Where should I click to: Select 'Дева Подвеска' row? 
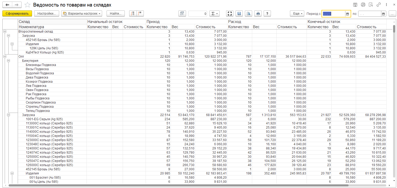[202, 77]
